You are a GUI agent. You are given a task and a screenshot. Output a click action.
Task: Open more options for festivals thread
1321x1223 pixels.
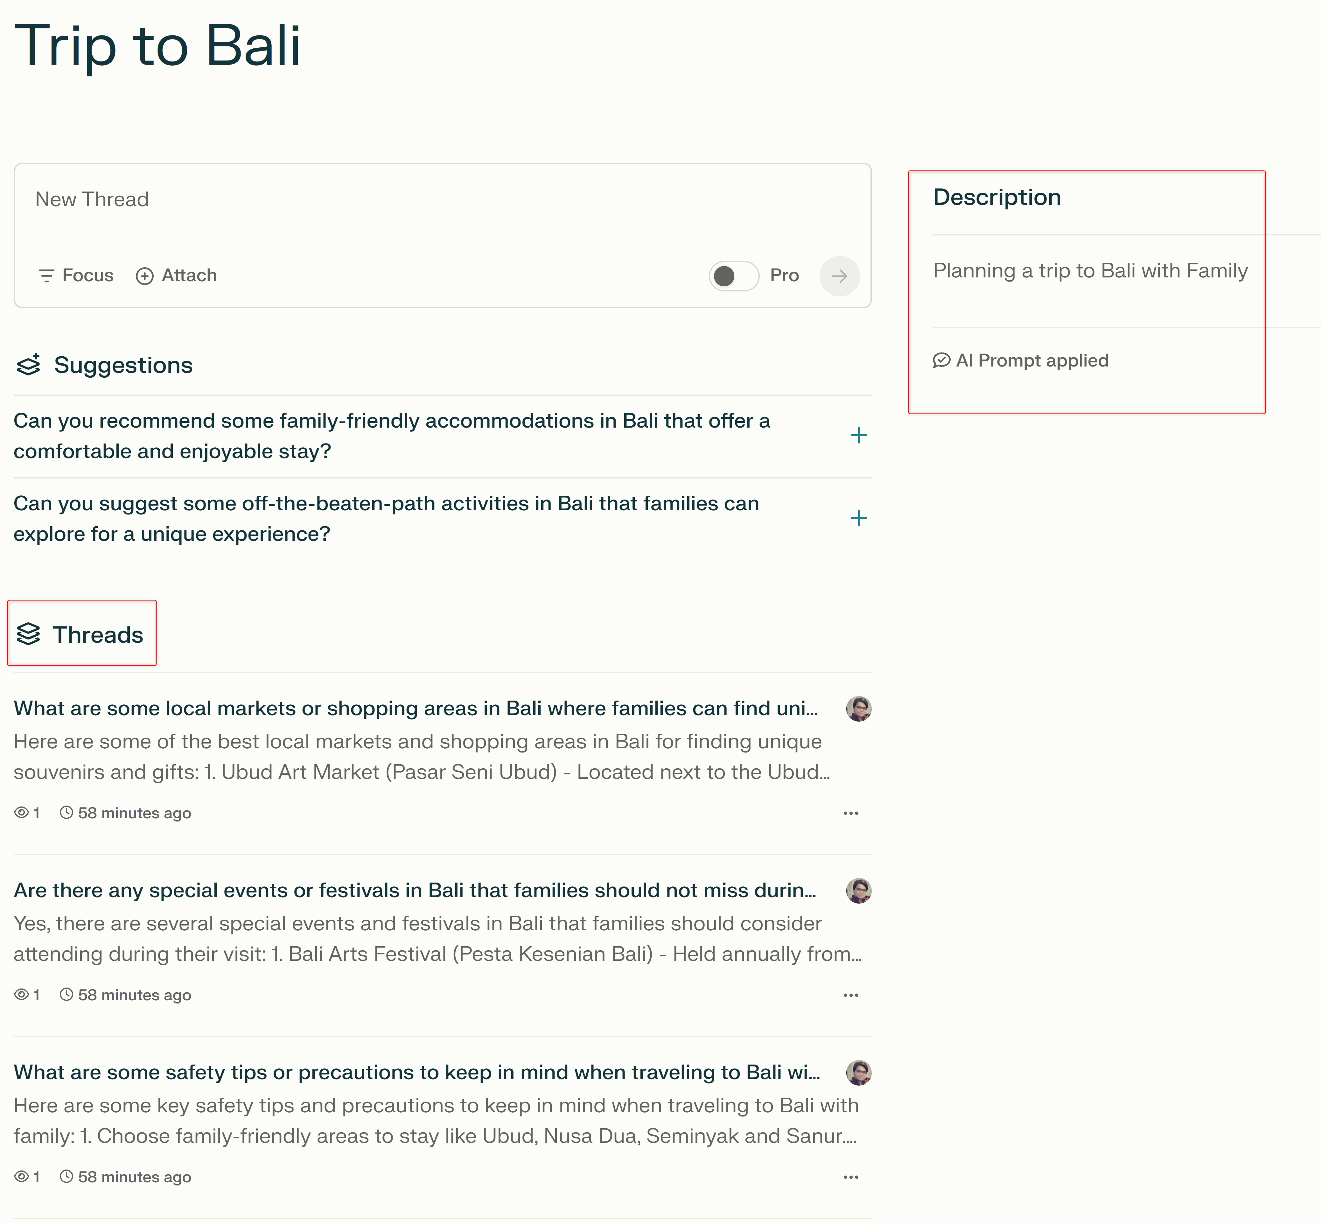coord(850,995)
